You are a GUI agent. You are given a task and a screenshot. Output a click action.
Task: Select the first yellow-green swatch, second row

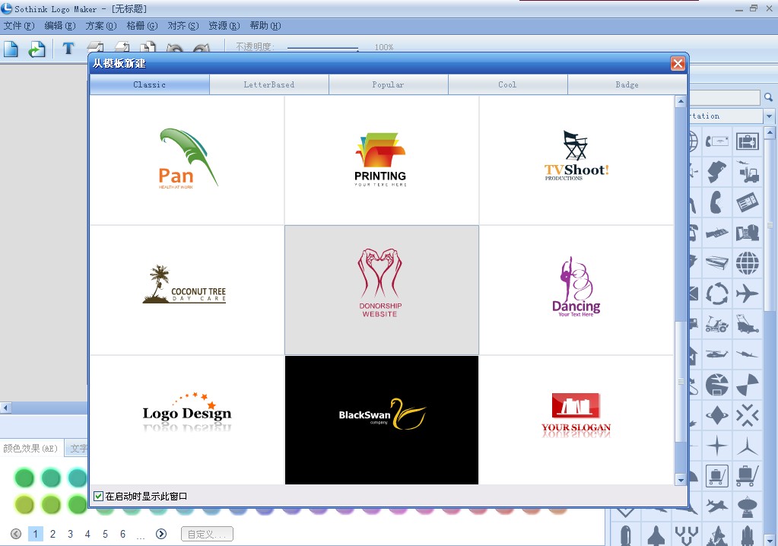24,505
